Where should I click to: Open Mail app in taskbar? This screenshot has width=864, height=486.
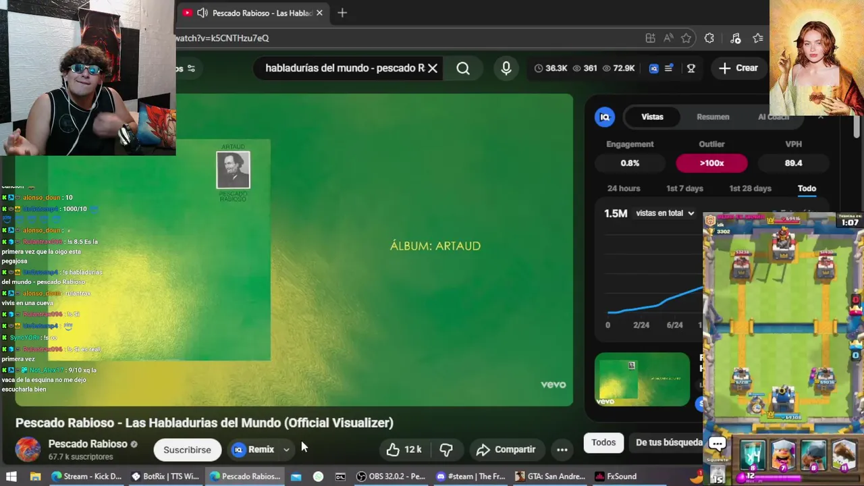(x=296, y=477)
